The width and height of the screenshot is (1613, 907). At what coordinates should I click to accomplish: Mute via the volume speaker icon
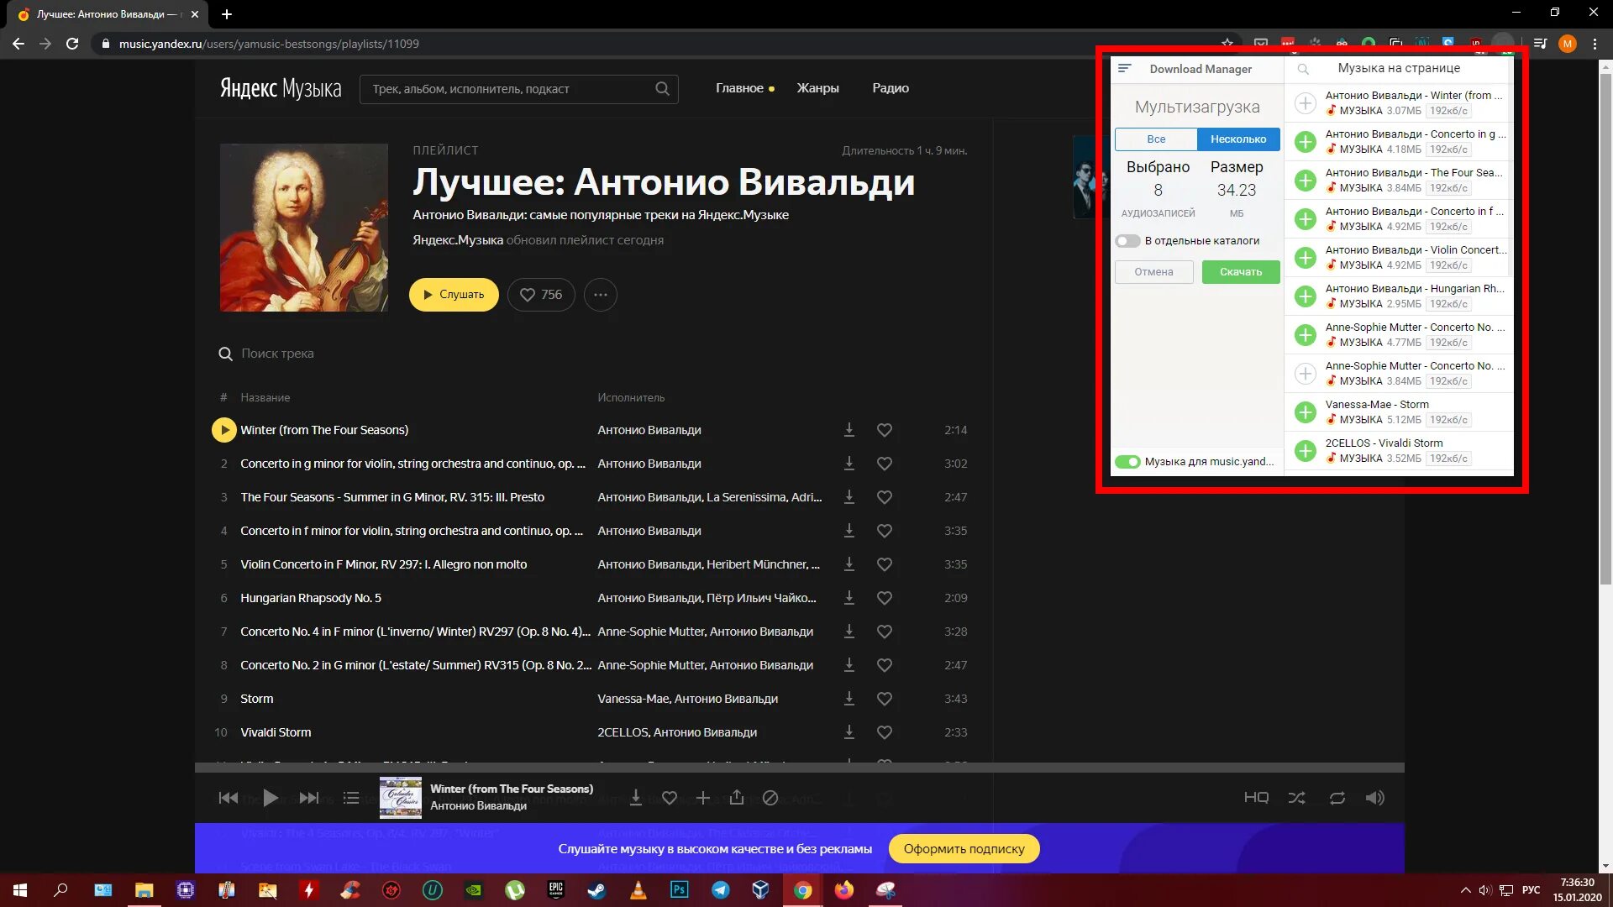pos(1374,798)
